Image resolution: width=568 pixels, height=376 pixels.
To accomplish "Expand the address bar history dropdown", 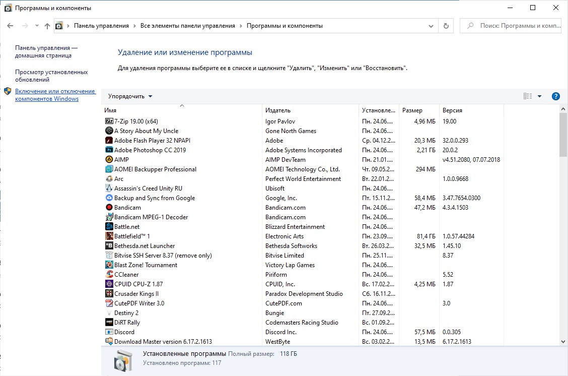I will (431, 26).
